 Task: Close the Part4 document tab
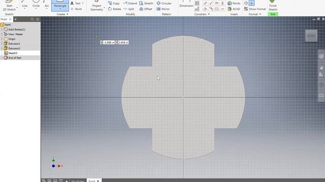coord(98,181)
